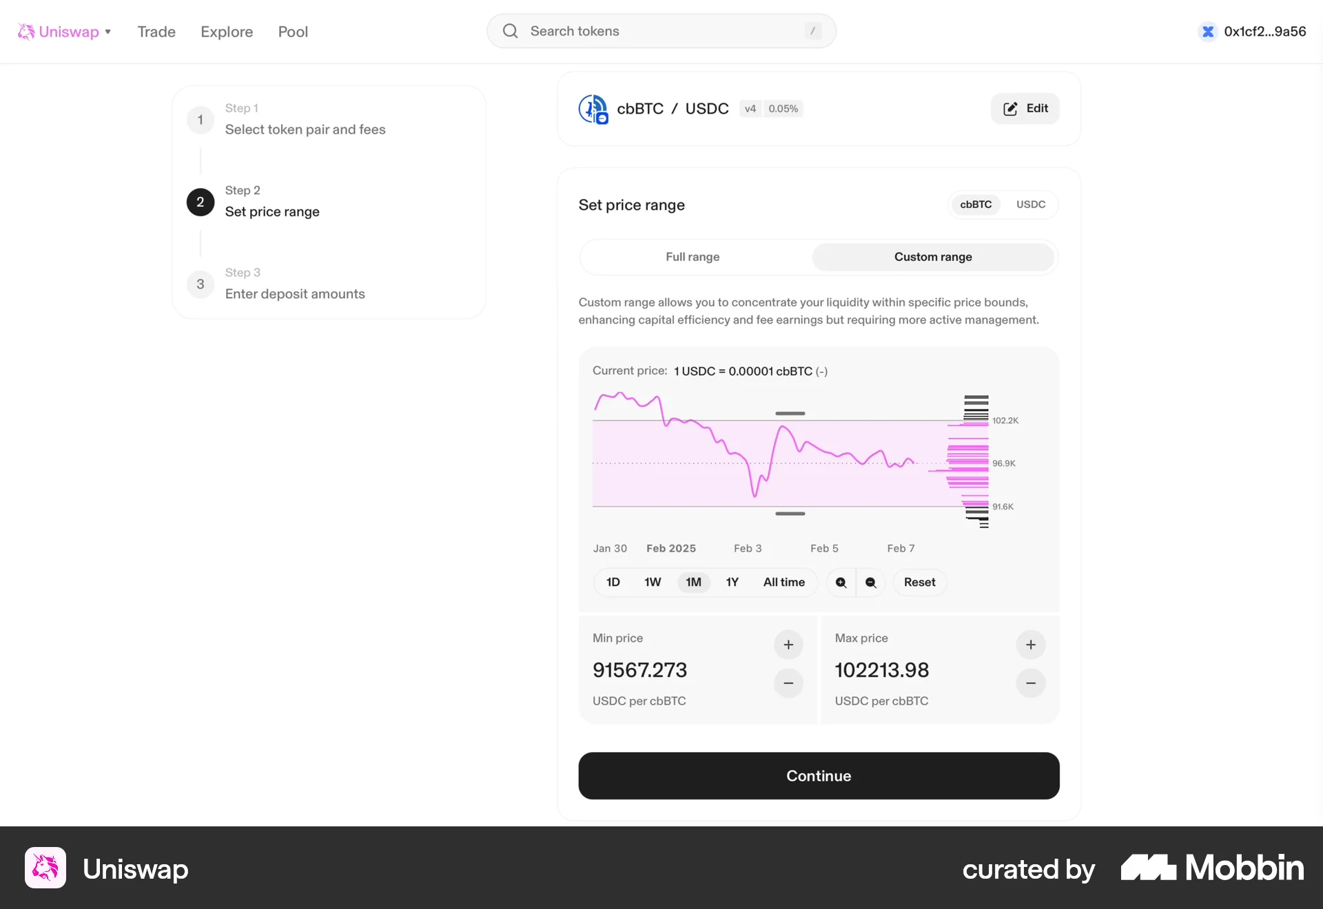Click the magnifier icon in search bar
This screenshot has width=1323, height=909.
click(x=510, y=31)
